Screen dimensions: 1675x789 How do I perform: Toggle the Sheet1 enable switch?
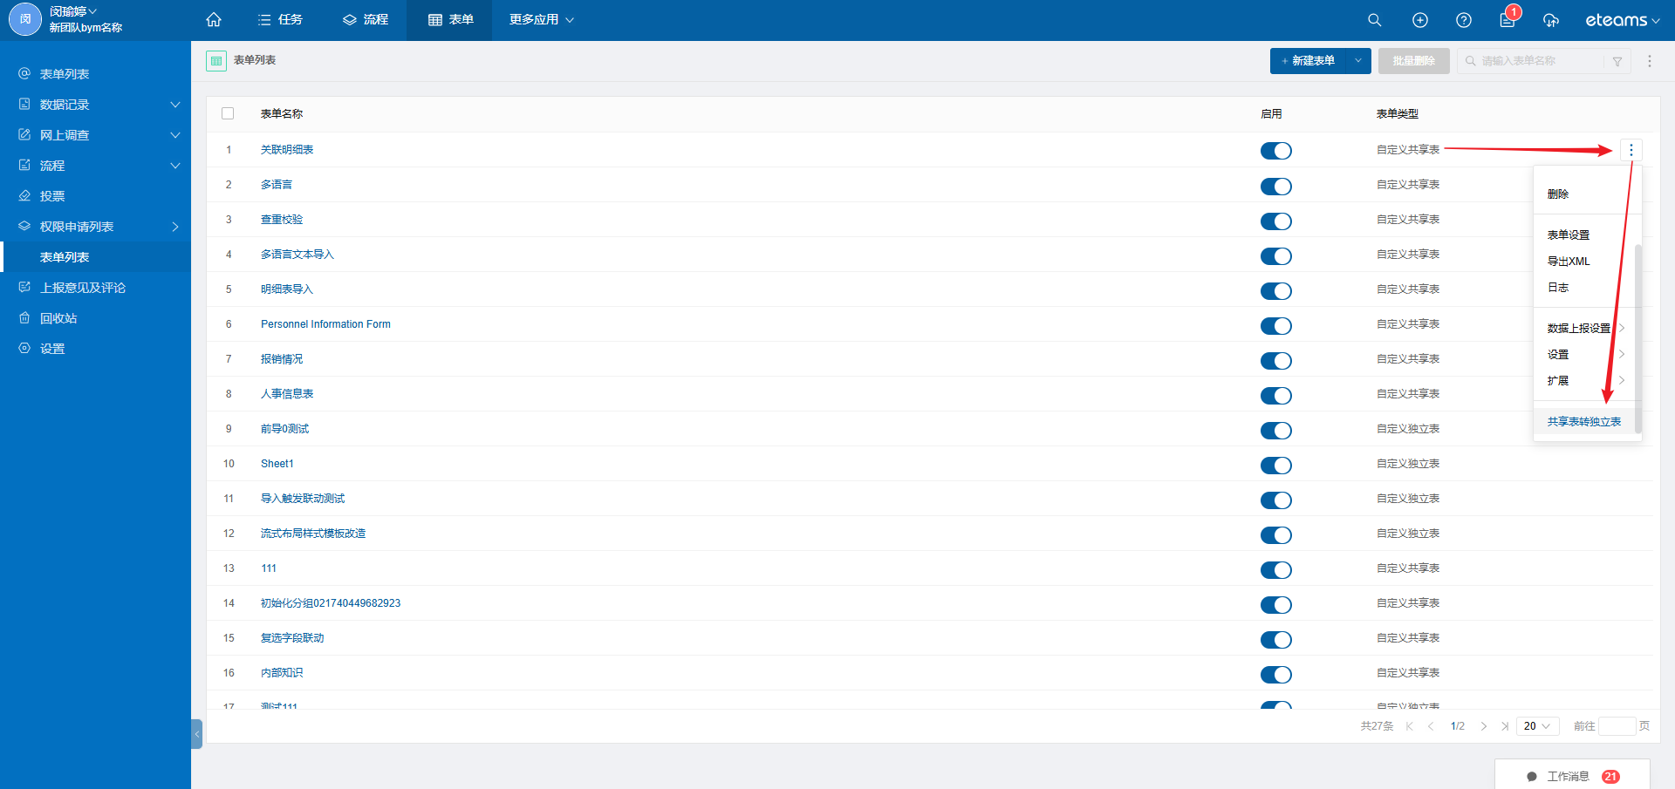click(1275, 465)
